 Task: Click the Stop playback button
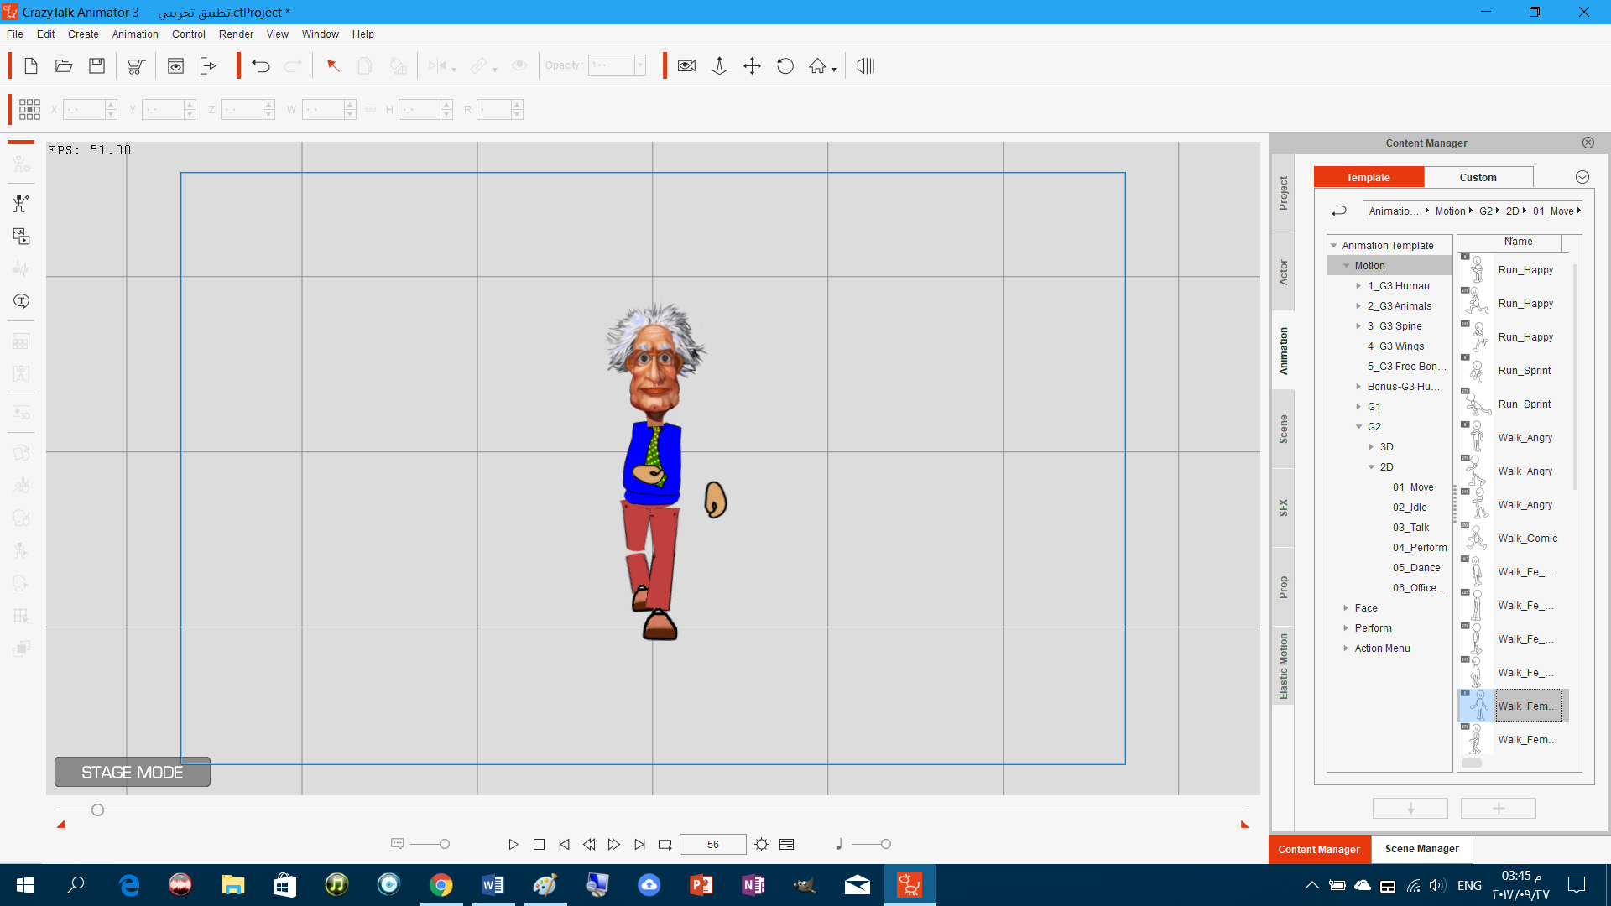click(x=539, y=845)
